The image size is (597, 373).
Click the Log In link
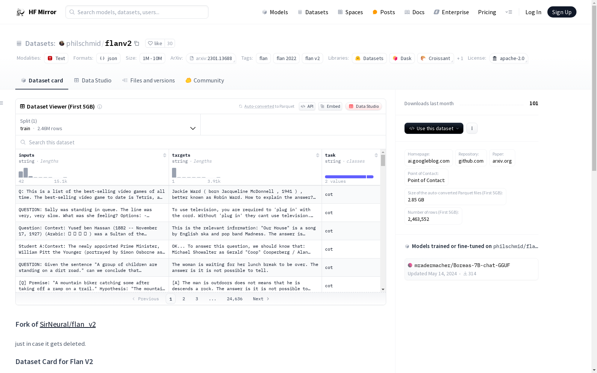(x=533, y=12)
